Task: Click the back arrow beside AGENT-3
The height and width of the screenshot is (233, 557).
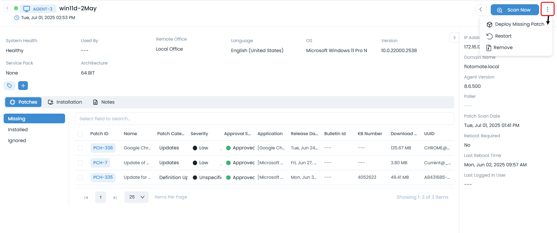Action: (x=7, y=8)
